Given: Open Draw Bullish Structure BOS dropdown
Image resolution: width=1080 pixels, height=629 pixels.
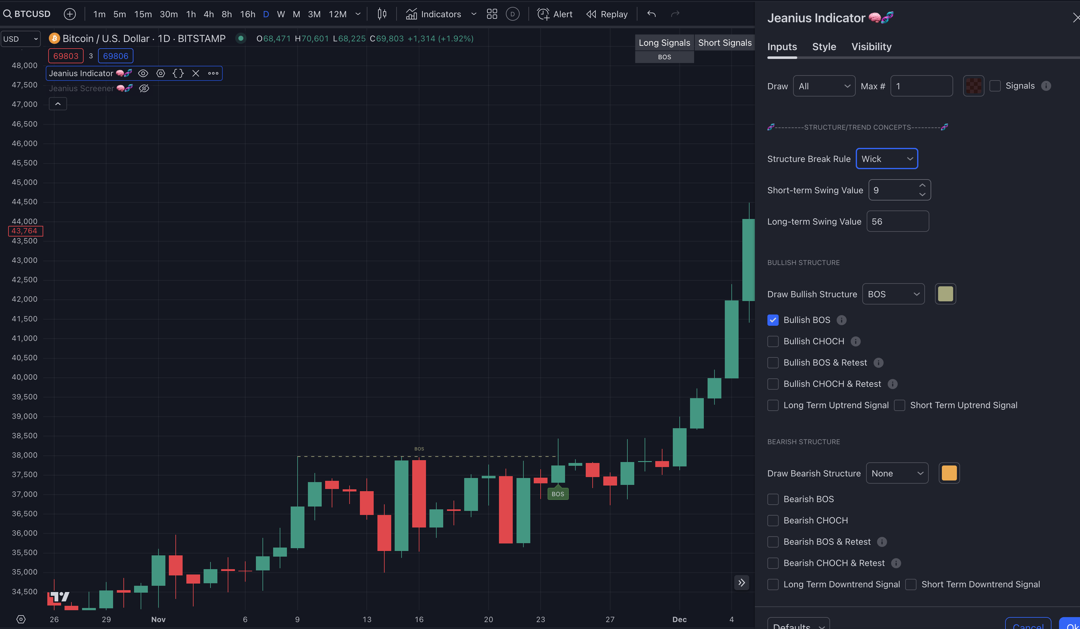Looking at the screenshot, I should pos(893,294).
